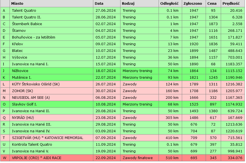Click the Prędkość column header
Image resolution: width=246 pixels, height=163 pixels.
point(231,4)
